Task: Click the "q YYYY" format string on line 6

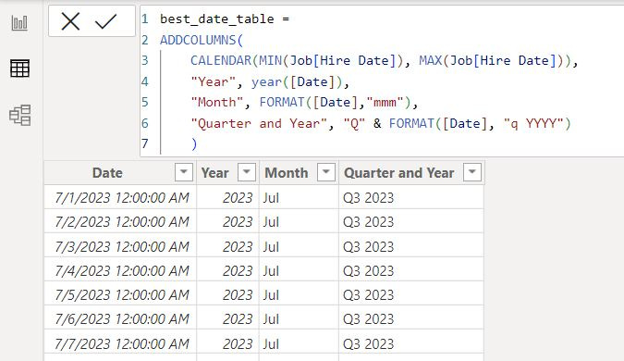Action: click(x=533, y=123)
